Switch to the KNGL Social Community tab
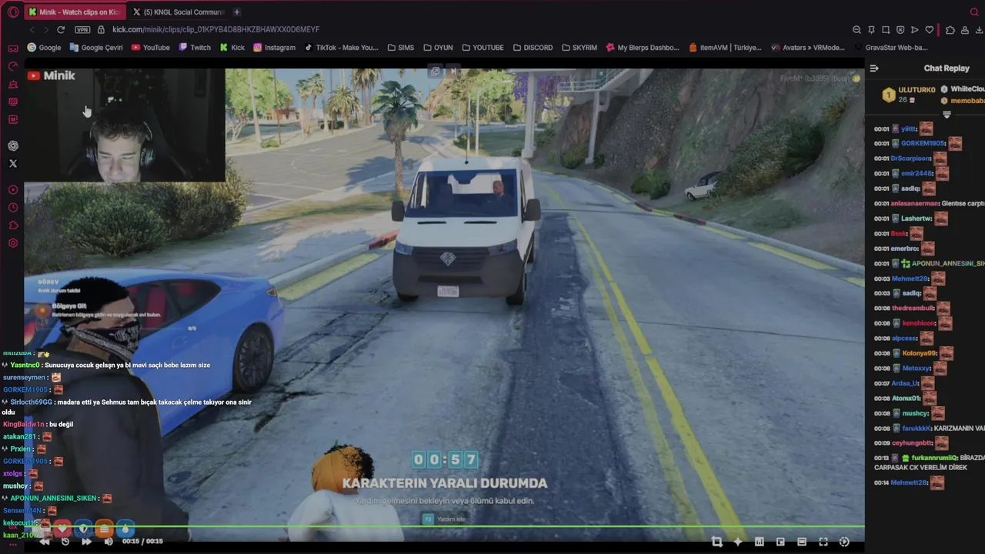 (178, 12)
